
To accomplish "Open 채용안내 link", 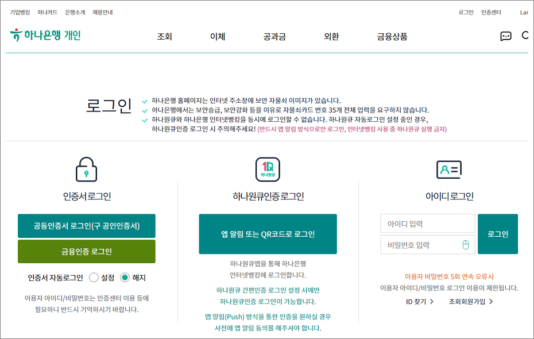I will (x=103, y=12).
